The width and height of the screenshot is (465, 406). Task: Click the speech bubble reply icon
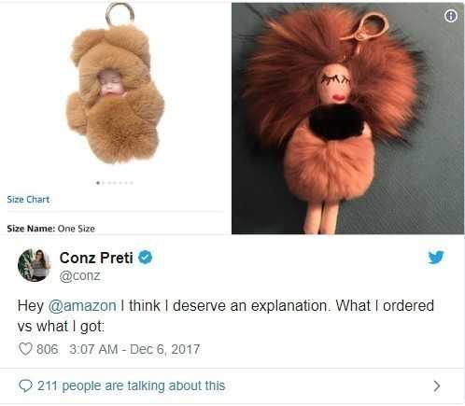[25, 385]
